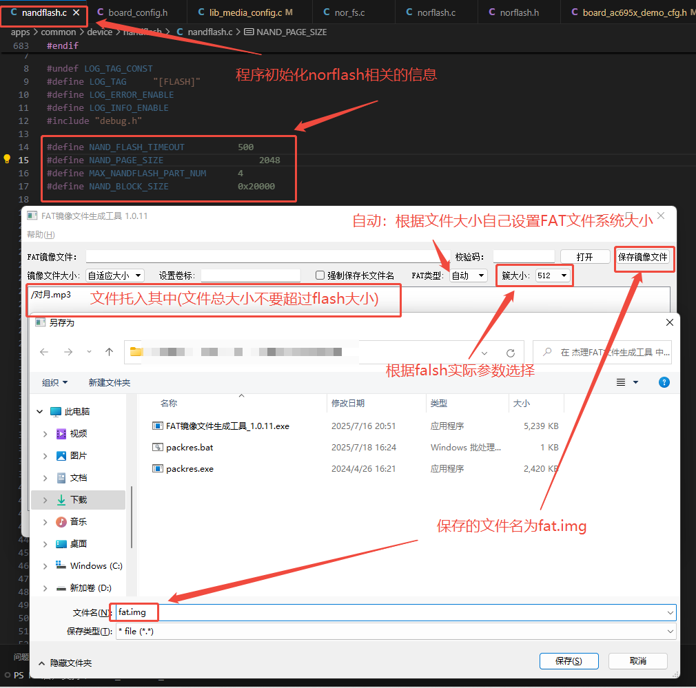This screenshot has height=688, width=696.
Task: Close the nandflash.c editor tab
Action: click(76, 12)
